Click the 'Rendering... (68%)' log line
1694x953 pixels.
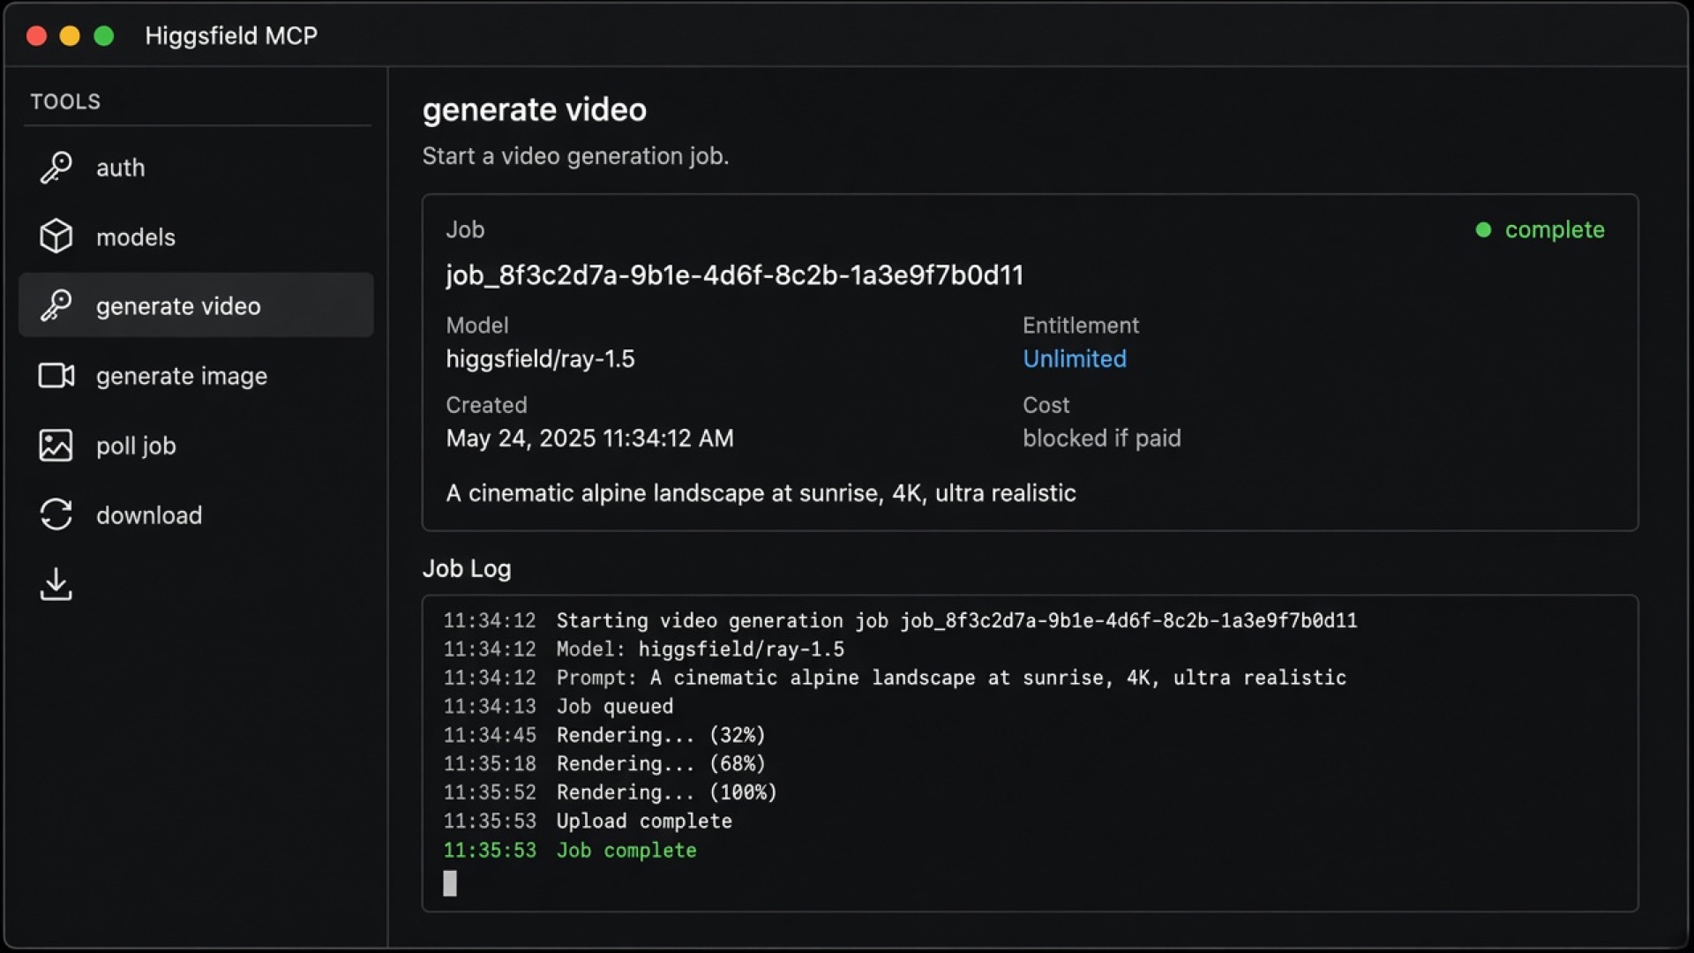604,763
